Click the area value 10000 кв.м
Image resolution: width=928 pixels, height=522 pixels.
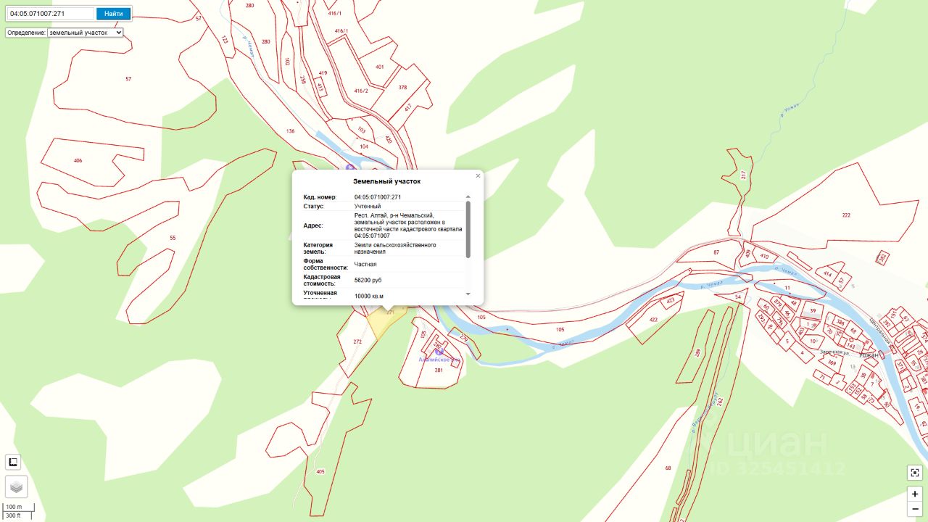point(369,296)
